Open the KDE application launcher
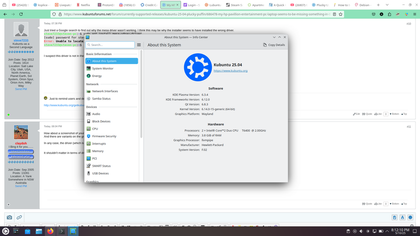 6,231
